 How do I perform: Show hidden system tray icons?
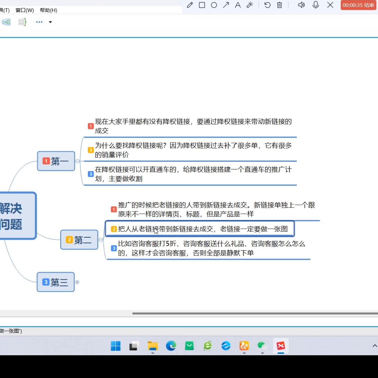(x=374, y=346)
